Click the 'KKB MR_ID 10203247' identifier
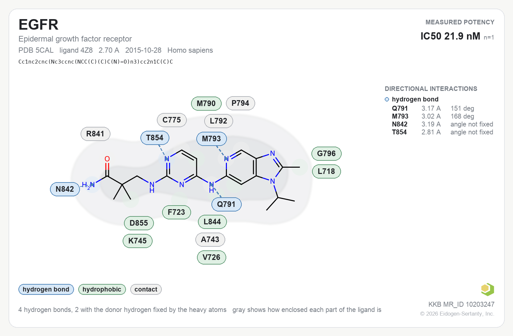 [x=461, y=304]
